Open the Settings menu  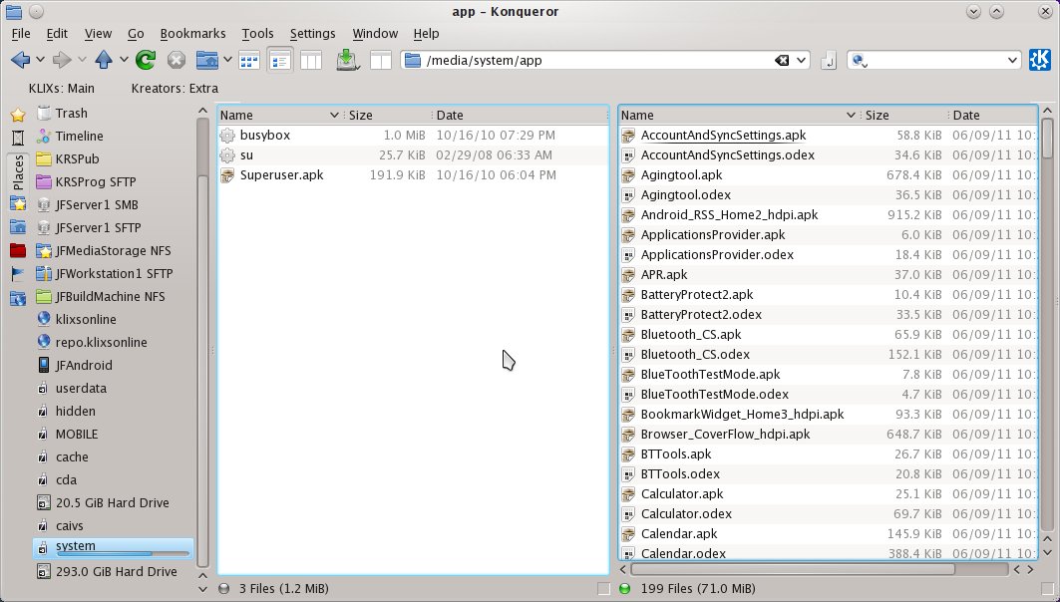click(312, 33)
